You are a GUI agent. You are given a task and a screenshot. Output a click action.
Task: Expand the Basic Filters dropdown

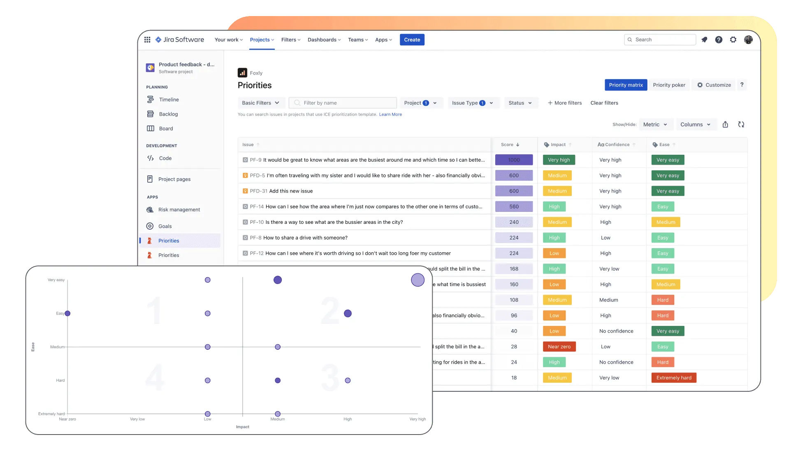pyautogui.click(x=261, y=103)
